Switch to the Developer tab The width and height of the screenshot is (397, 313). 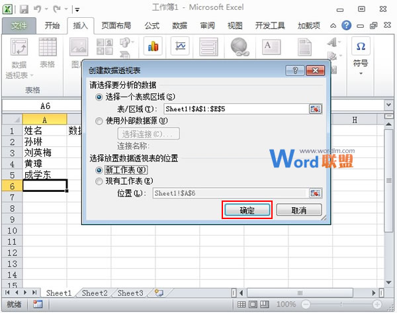point(270,26)
